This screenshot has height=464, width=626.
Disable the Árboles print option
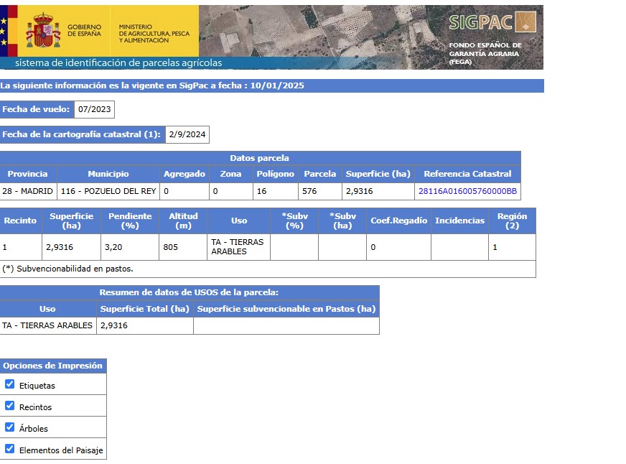coord(10,427)
